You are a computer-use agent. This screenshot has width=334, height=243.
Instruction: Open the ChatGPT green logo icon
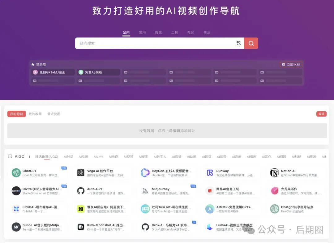16,173
